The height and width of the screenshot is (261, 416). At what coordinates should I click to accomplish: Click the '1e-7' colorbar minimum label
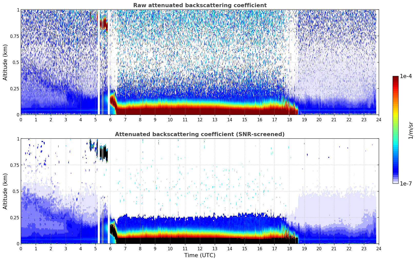[x=406, y=184]
